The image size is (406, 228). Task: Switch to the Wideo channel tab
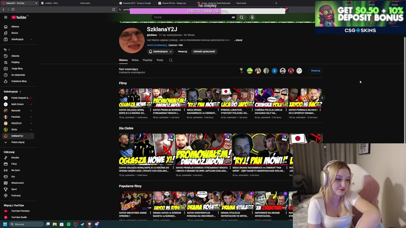pyautogui.click(x=135, y=60)
